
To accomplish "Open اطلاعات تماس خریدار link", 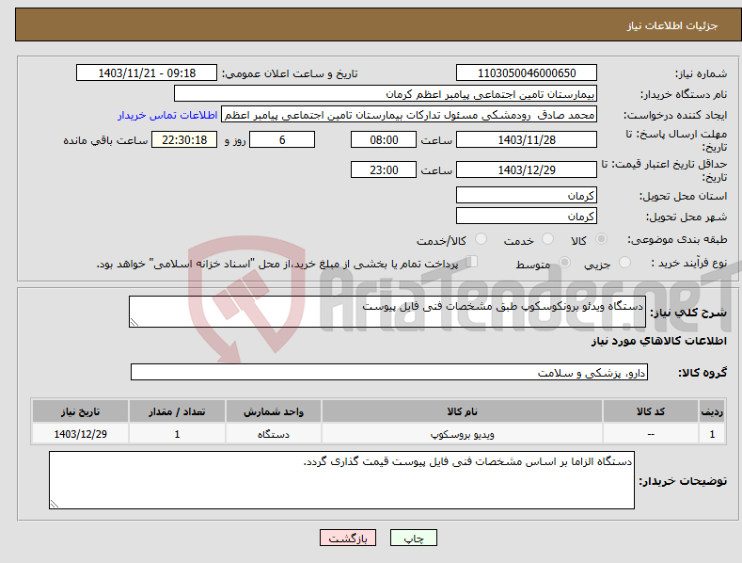I will 167,115.
